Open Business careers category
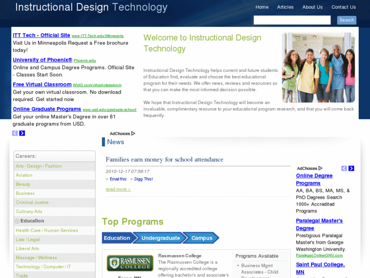370x278 pixels. (x=25, y=193)
